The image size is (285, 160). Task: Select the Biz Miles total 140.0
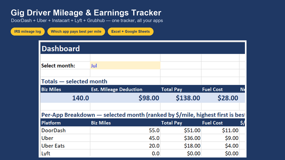(x=65, y=98)
